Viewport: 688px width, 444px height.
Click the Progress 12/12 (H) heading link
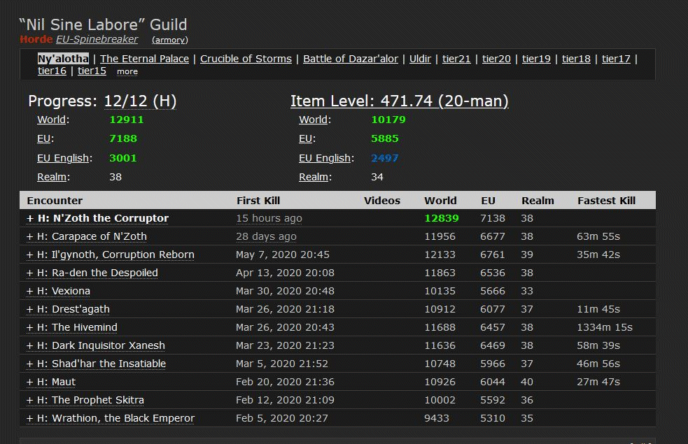click(102, 101)
